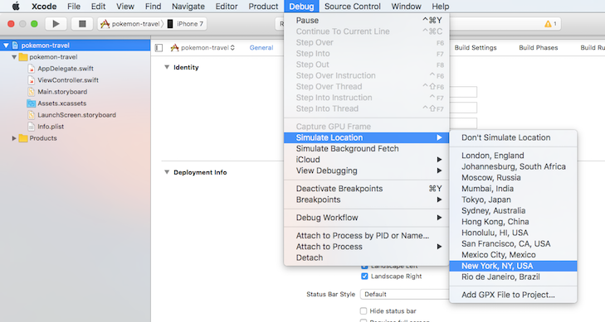Image resolution: width=605 pixels, height=322 pixels.
Task: Expand the Products folder triangle
Action: click(14, 138)
